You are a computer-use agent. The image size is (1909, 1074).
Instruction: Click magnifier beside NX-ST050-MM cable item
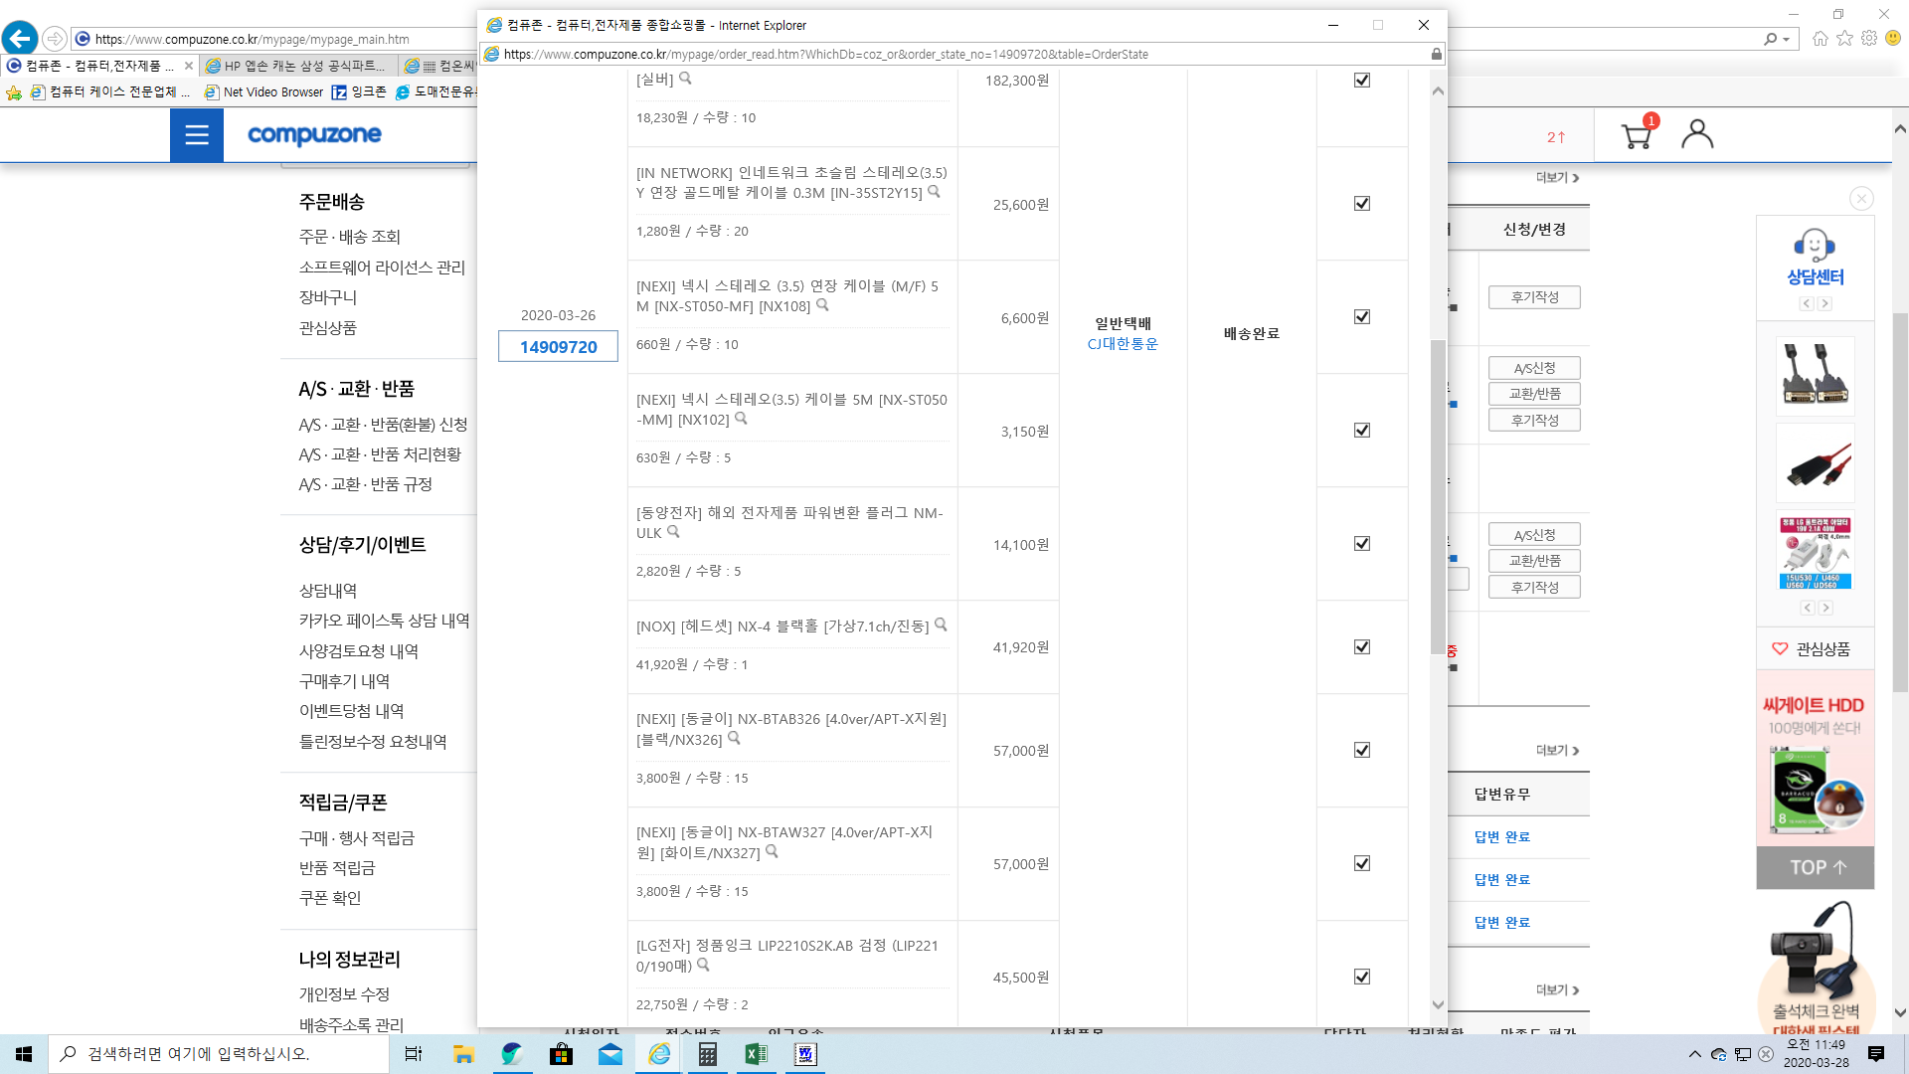pos(741,419)
